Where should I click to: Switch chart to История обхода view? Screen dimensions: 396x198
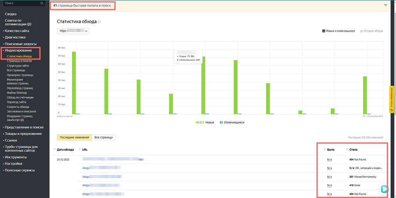tap(371, 31)
